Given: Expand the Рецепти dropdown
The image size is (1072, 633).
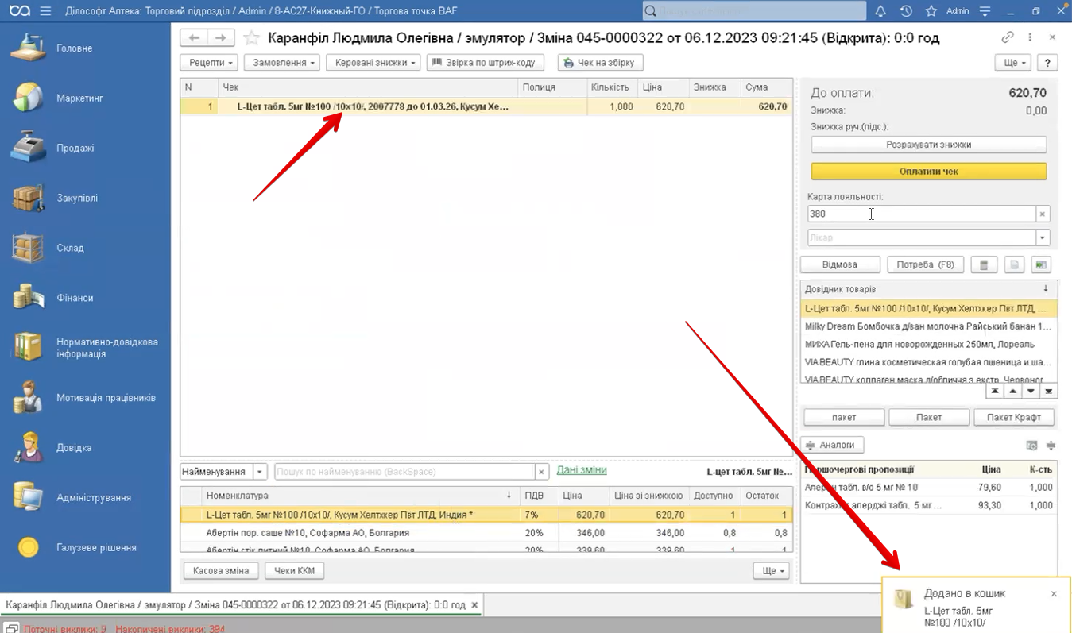Looking at the screenshot, I should coord(209,63).
